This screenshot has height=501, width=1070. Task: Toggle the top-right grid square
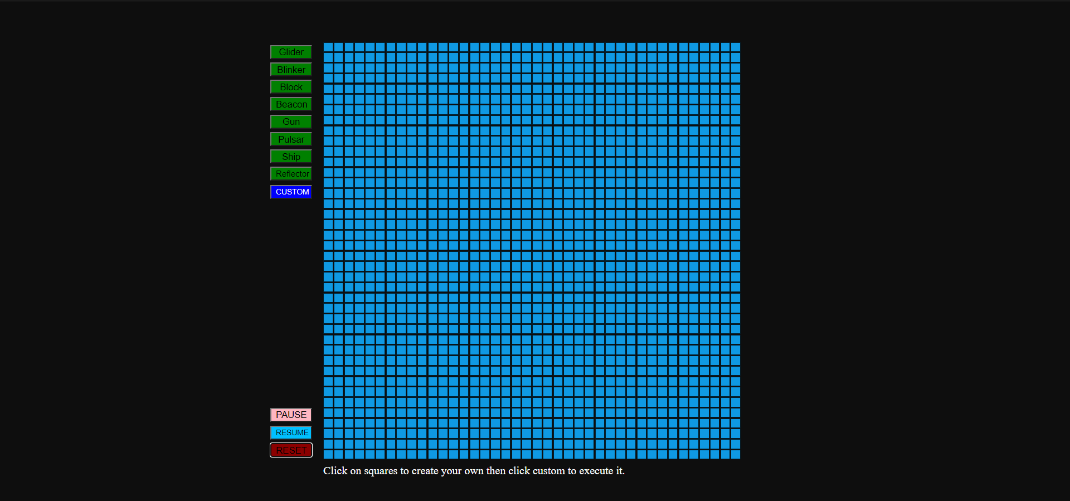[736, 47]
